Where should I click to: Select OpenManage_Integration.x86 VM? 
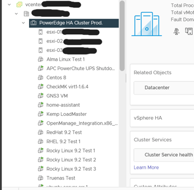pos(82,123)
